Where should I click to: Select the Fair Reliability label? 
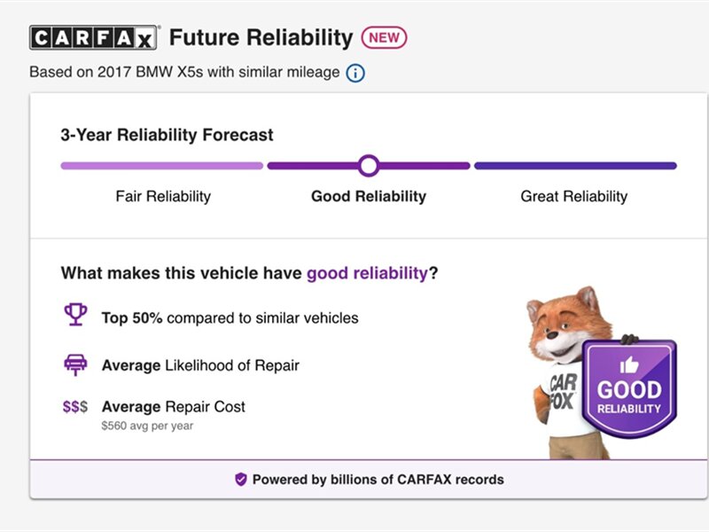point(163,197)
